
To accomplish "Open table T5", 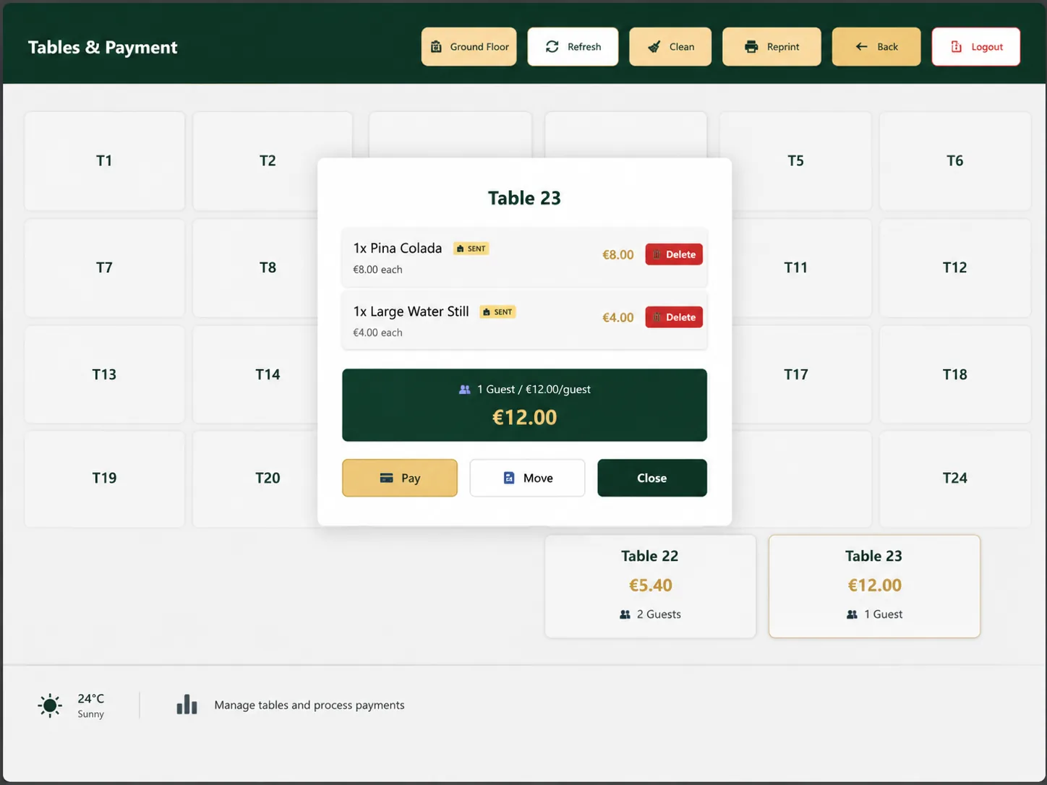I will coord(795,160).
